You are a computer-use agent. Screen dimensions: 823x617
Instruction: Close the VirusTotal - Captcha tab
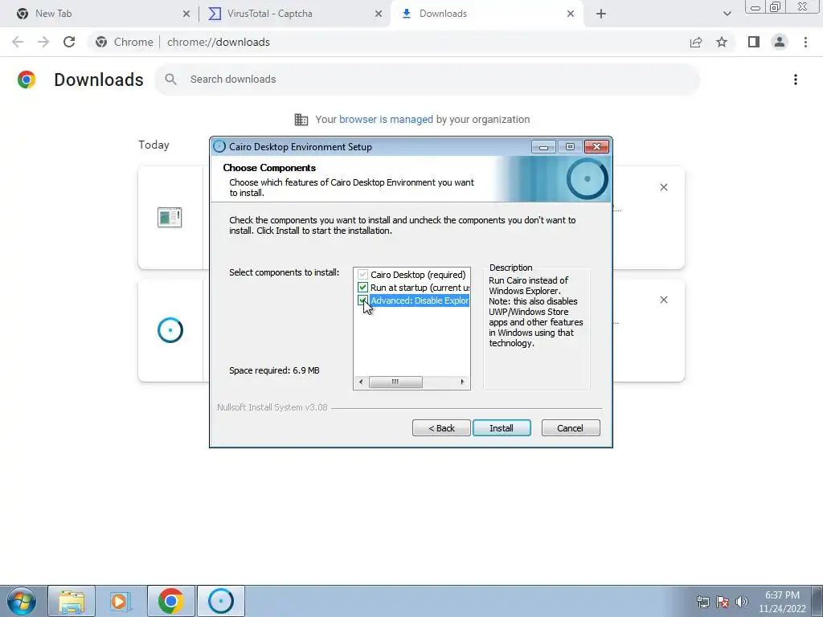point(379,14)
